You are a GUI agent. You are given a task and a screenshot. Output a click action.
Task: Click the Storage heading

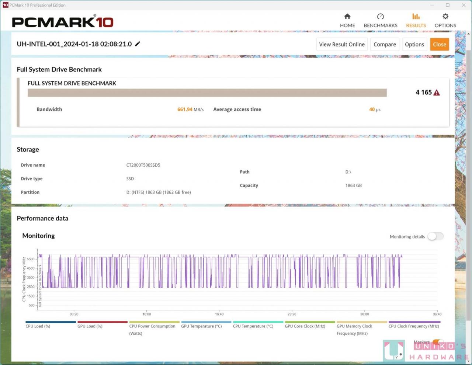[x=28, y=149]
